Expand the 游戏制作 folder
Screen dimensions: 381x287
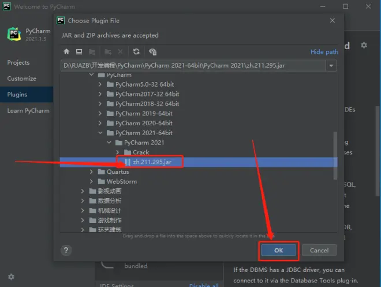point(83,221)
